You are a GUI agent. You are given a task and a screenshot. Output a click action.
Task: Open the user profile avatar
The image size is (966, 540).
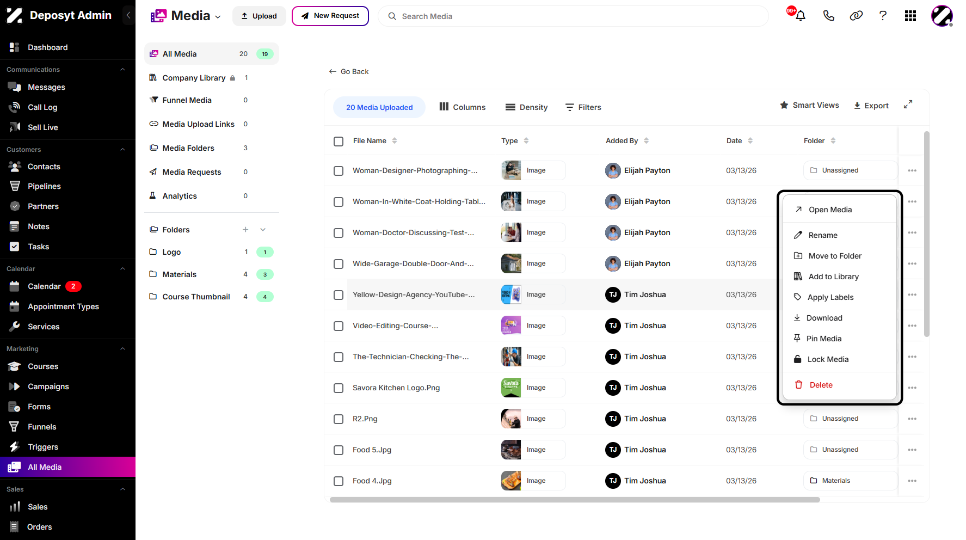942,16
